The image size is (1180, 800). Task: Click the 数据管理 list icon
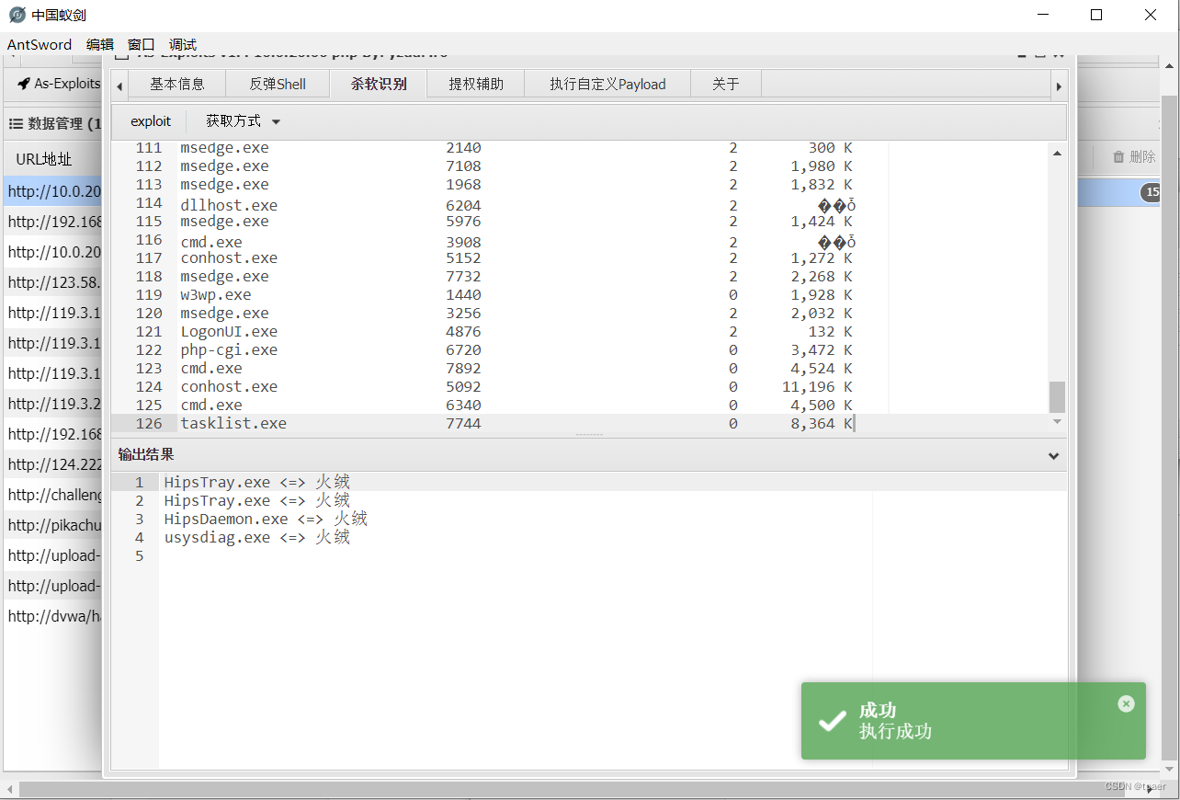16,123
